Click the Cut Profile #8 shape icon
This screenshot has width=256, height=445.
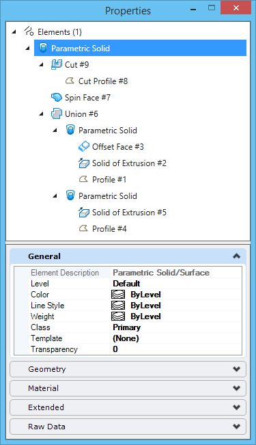70,81
